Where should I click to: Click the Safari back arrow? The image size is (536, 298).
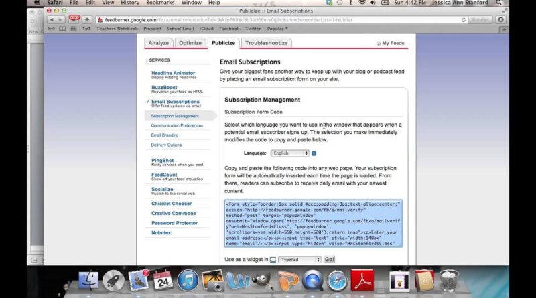pyautogui.click(x=52, y=20)
